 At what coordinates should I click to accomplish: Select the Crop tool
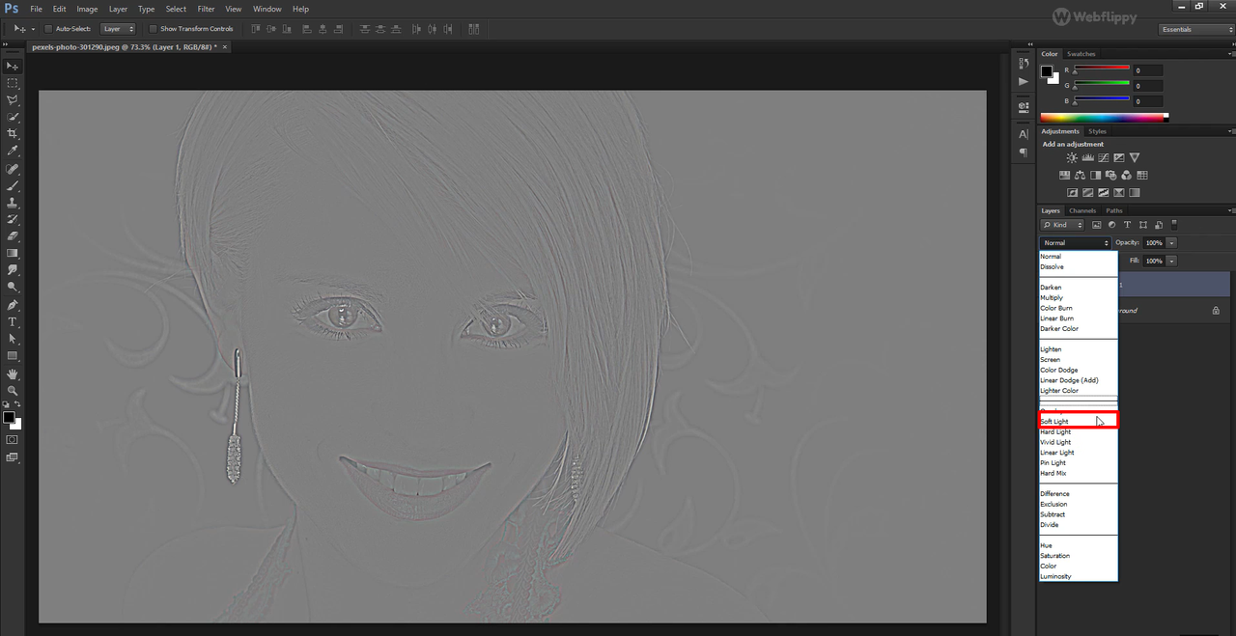pyautogui.click(x=13, y=134)
